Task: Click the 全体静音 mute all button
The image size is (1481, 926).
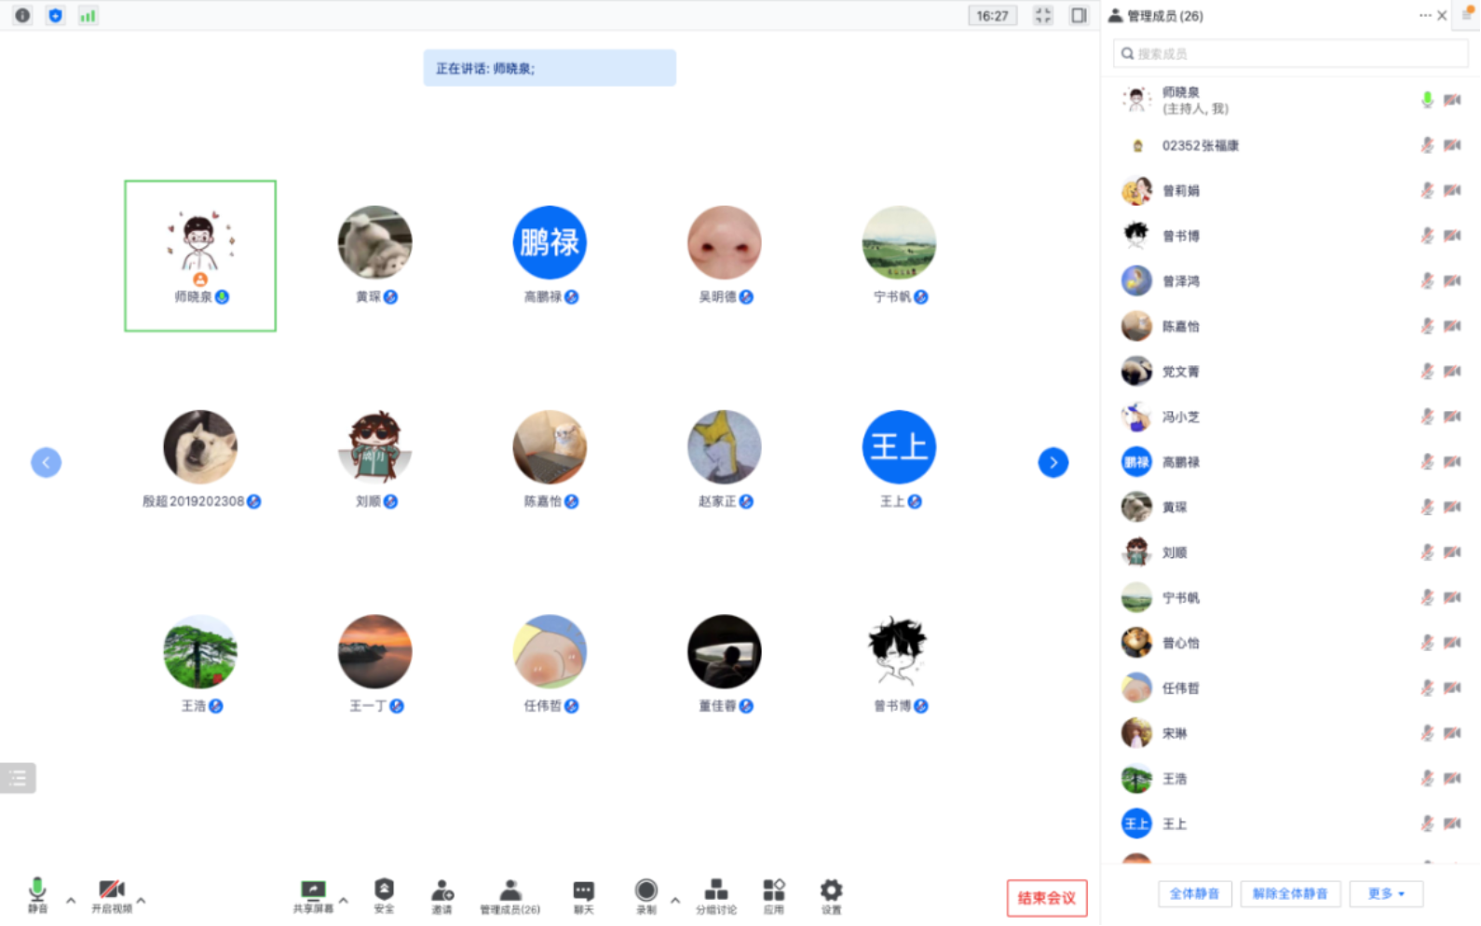Action: tap(1194, 893)
